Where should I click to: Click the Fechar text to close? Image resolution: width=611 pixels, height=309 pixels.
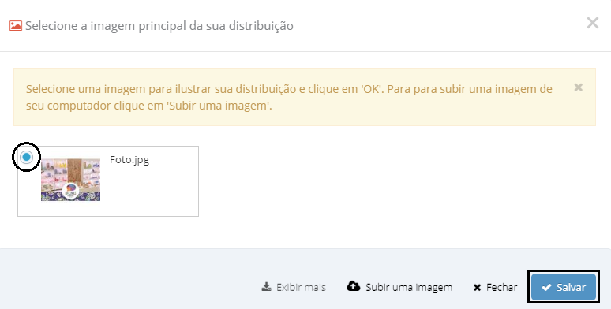501,287
